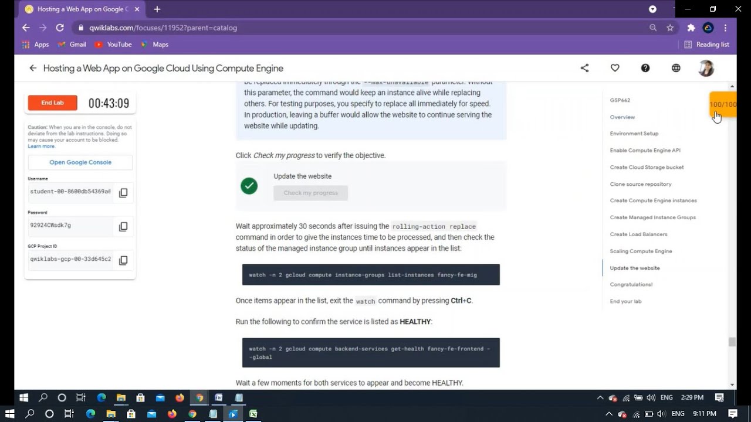Viewport: 751px width, 422px height.
Task: Click Chrome's back navigation arrow
Action: (x=26, y=28)
